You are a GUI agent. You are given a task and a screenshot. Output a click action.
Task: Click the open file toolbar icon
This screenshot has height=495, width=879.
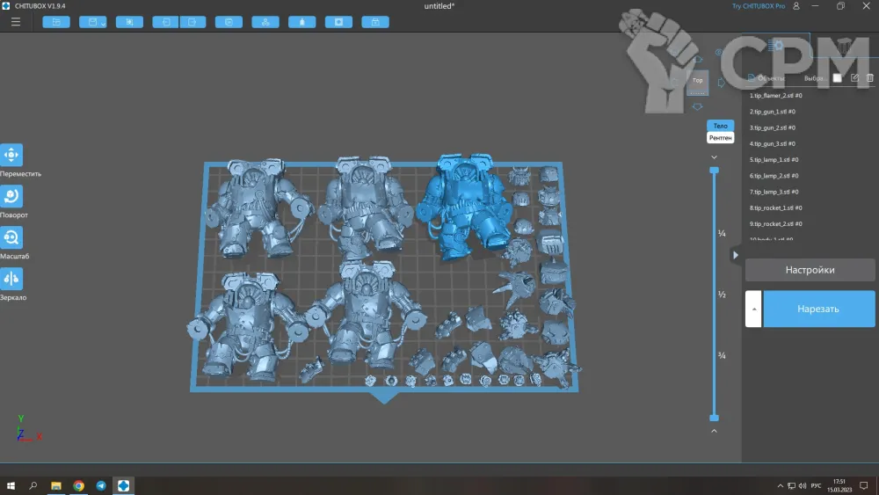tap(56, 22)
